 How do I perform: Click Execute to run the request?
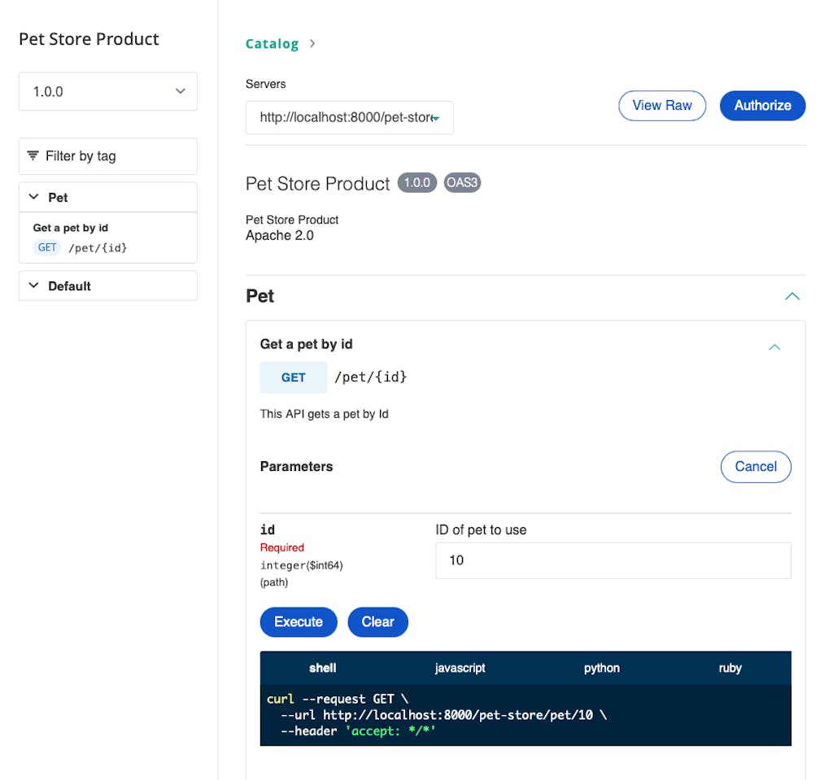click(x=298, y=622)
